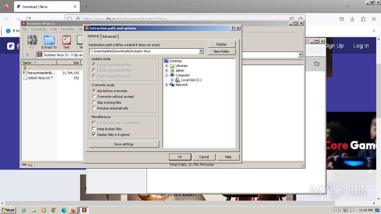Click Log In on the file.io page
Screen dimensions: 381x214
pos(361,46)
